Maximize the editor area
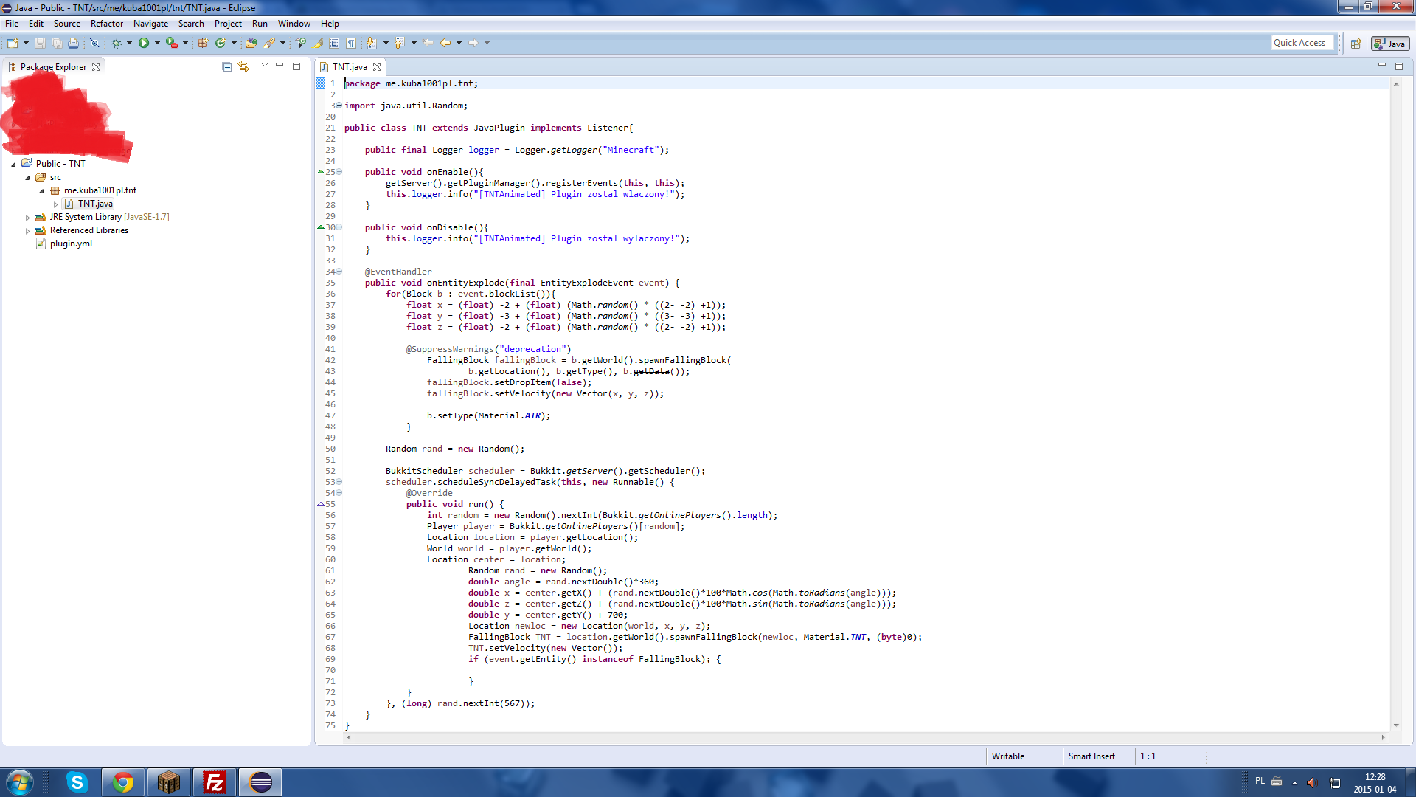Image resolution: width=1416 pixels, height=797 pixels. click(x=1399, y=66)
